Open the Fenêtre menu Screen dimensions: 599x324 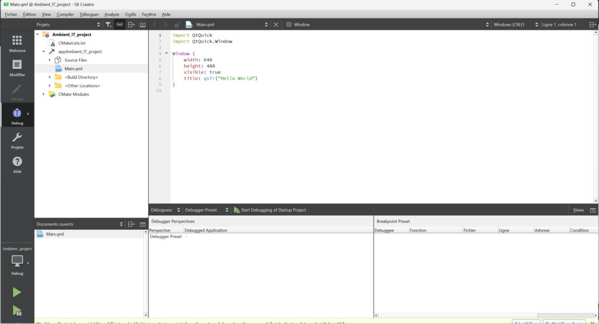(149, 14)
